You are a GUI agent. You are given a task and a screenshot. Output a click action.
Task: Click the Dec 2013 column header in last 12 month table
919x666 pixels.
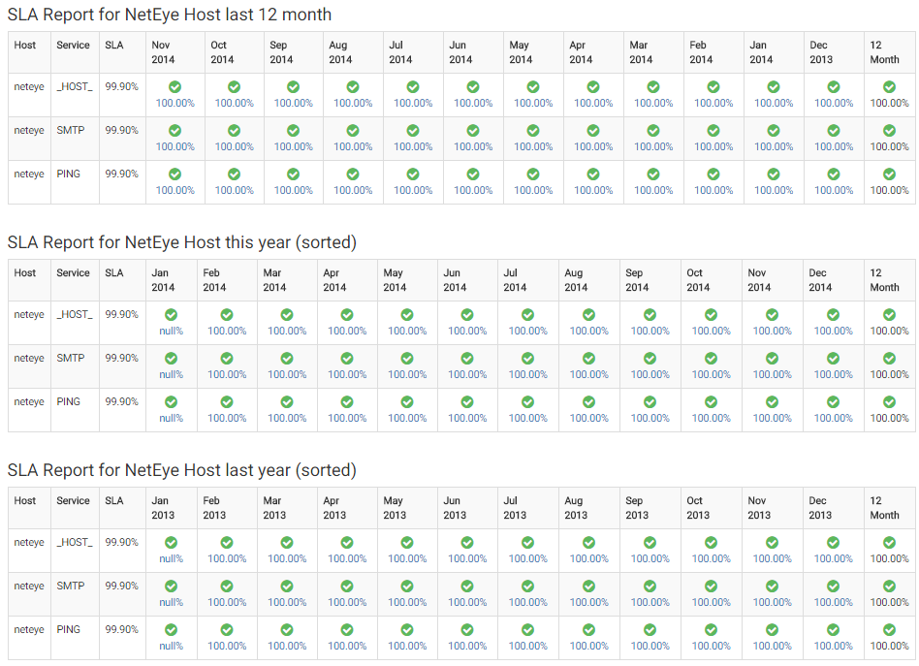[x=834, y=52]
